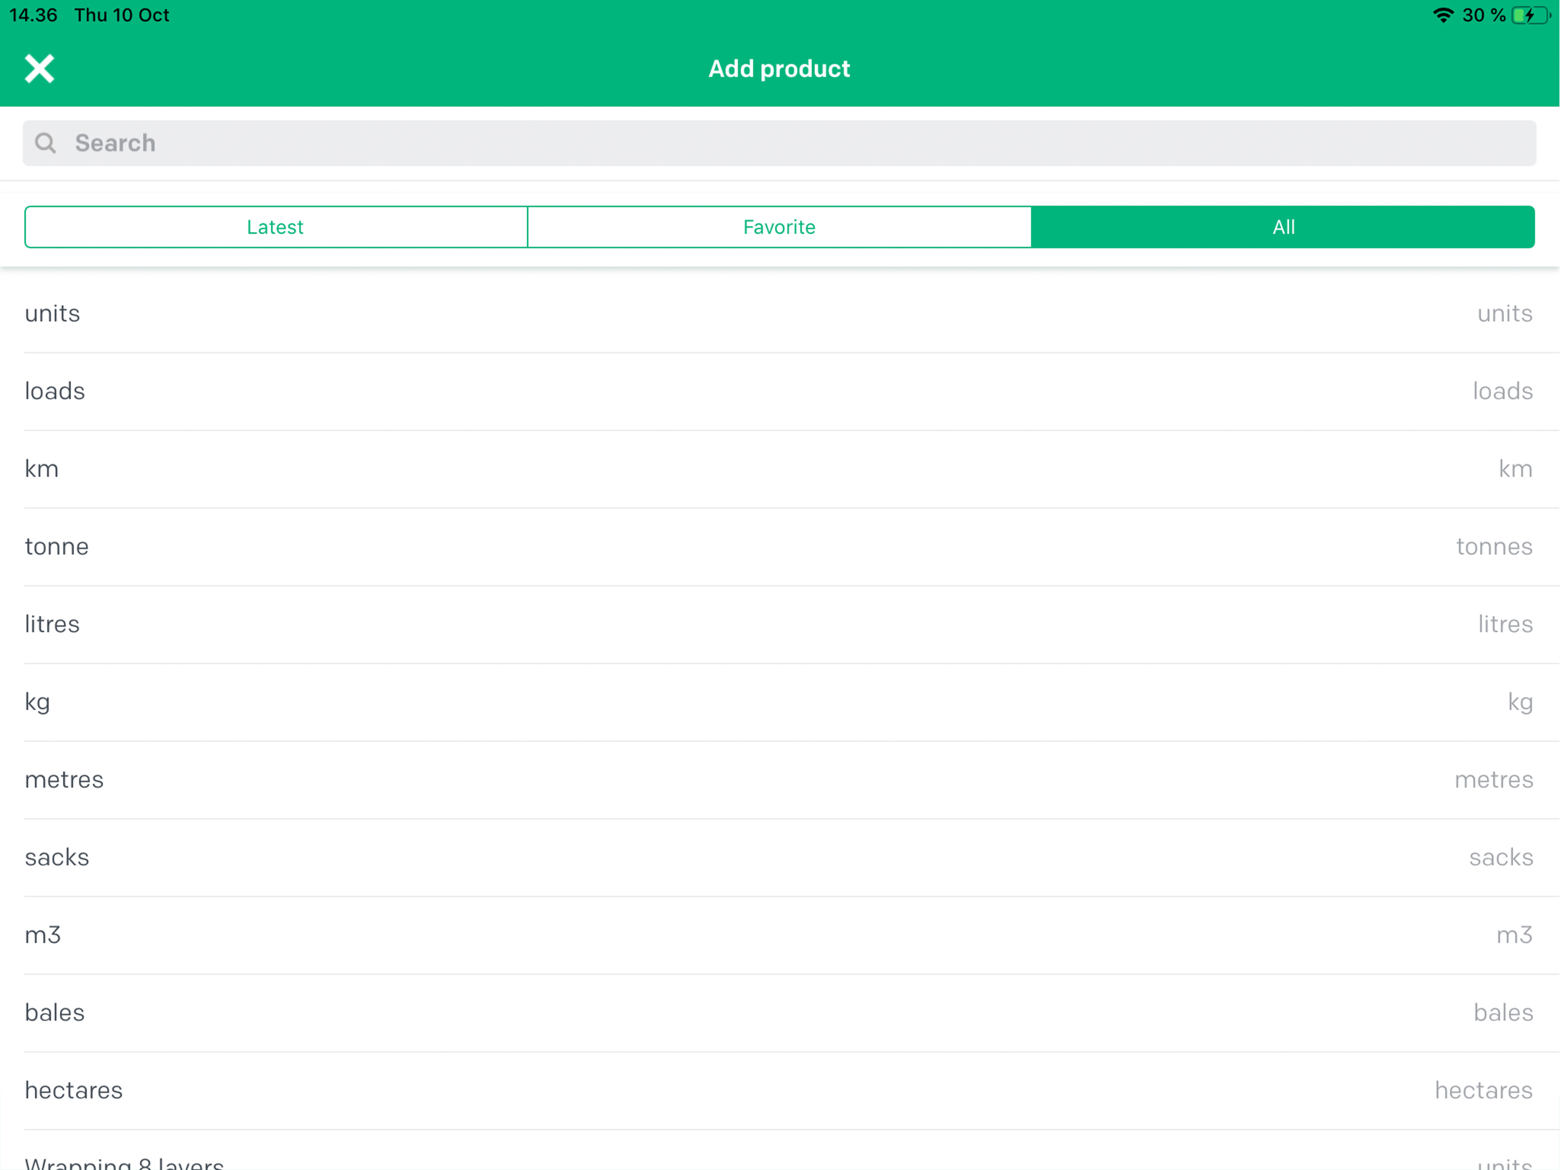Tap the Wi-Fi status icon

coord(1443,15)
